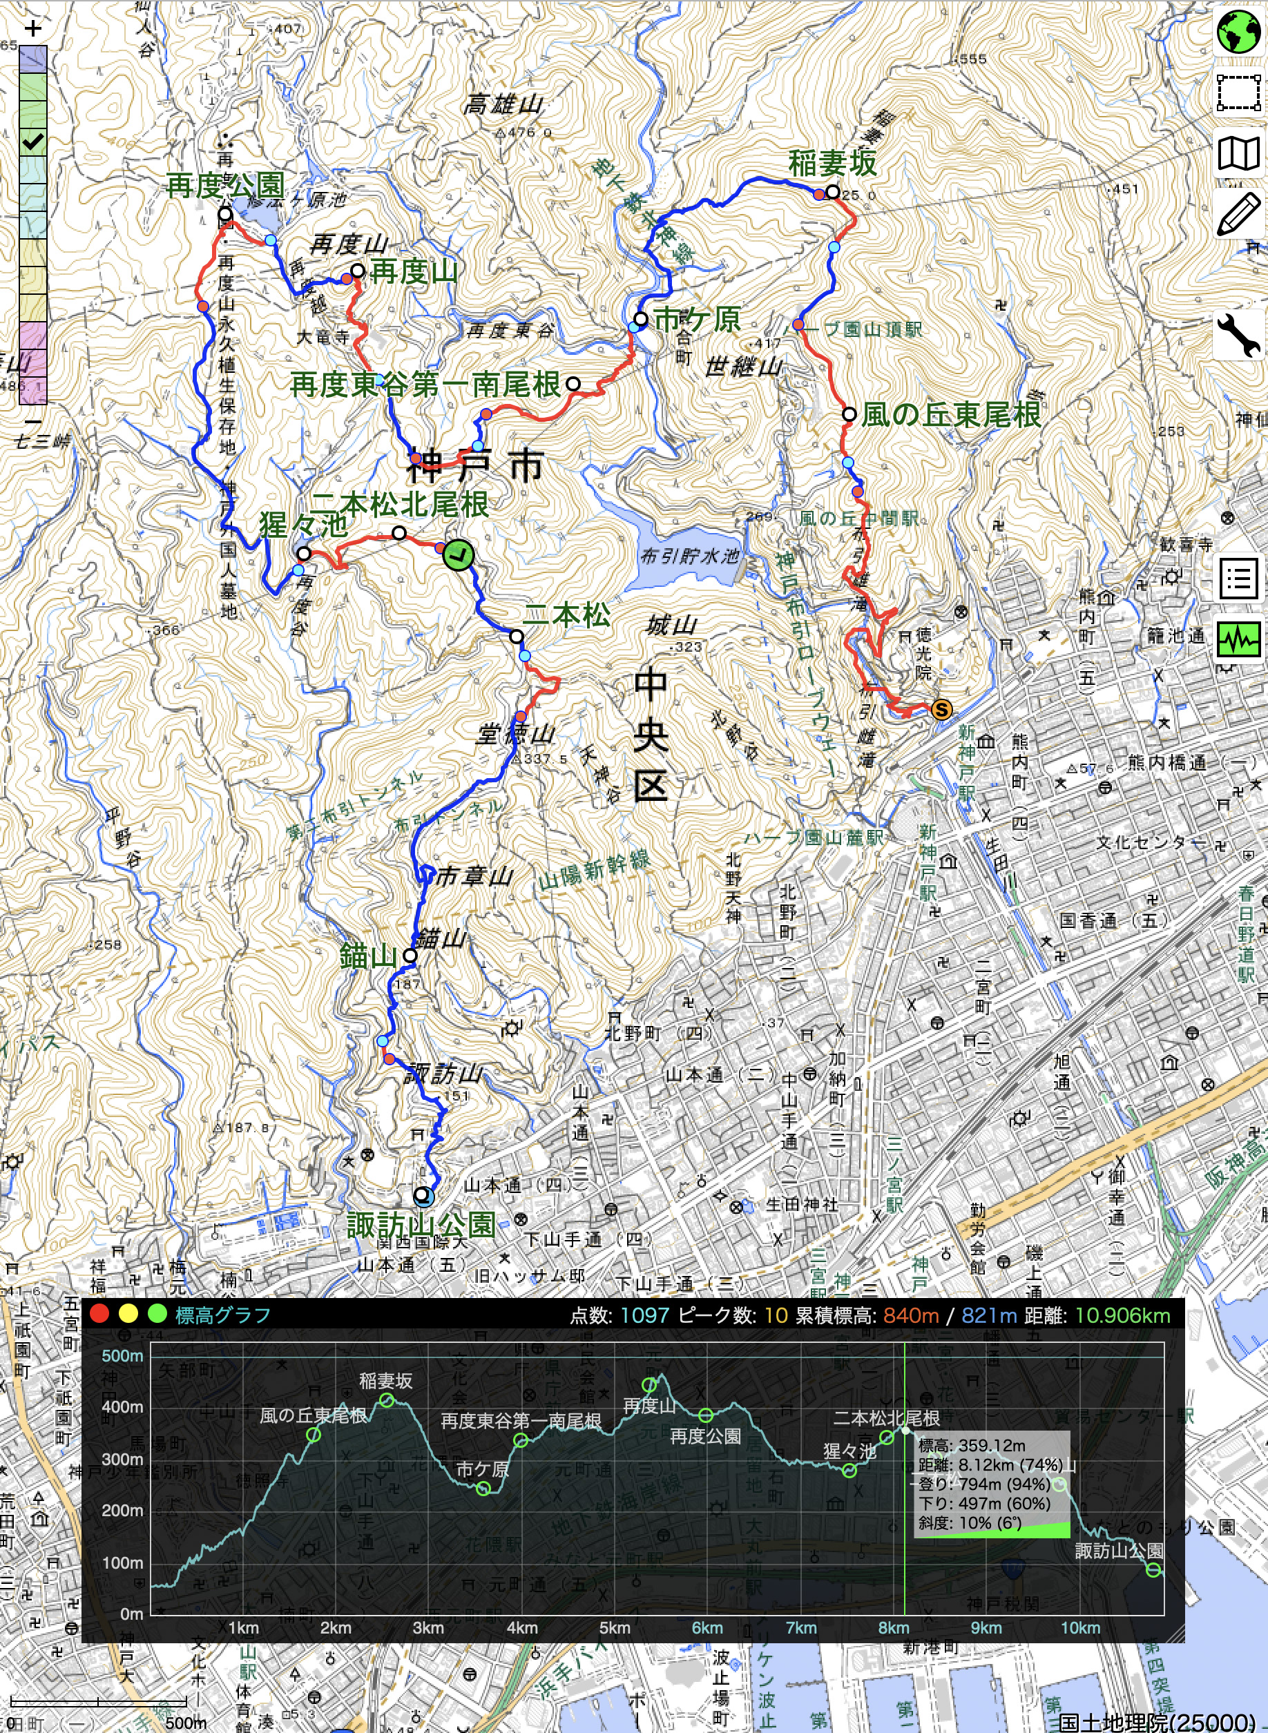
Task: Close elevation graph using red dot
Action: point(99,1313)
